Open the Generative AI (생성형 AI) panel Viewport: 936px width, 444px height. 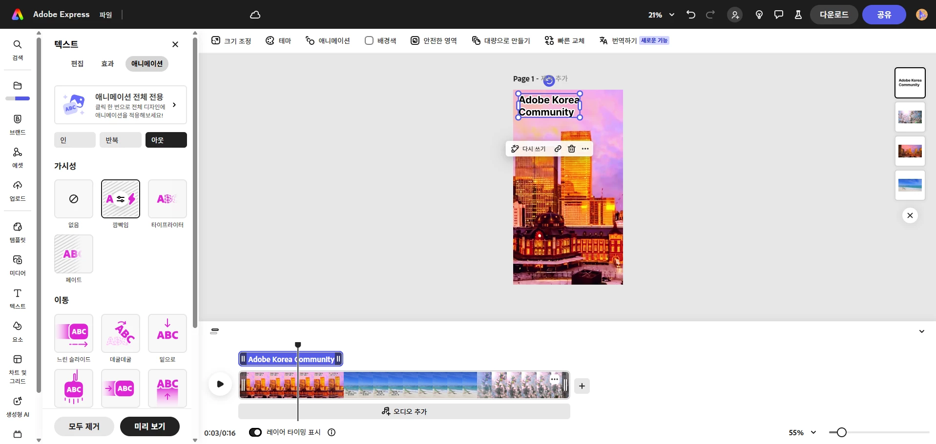(x=18, y=407)
